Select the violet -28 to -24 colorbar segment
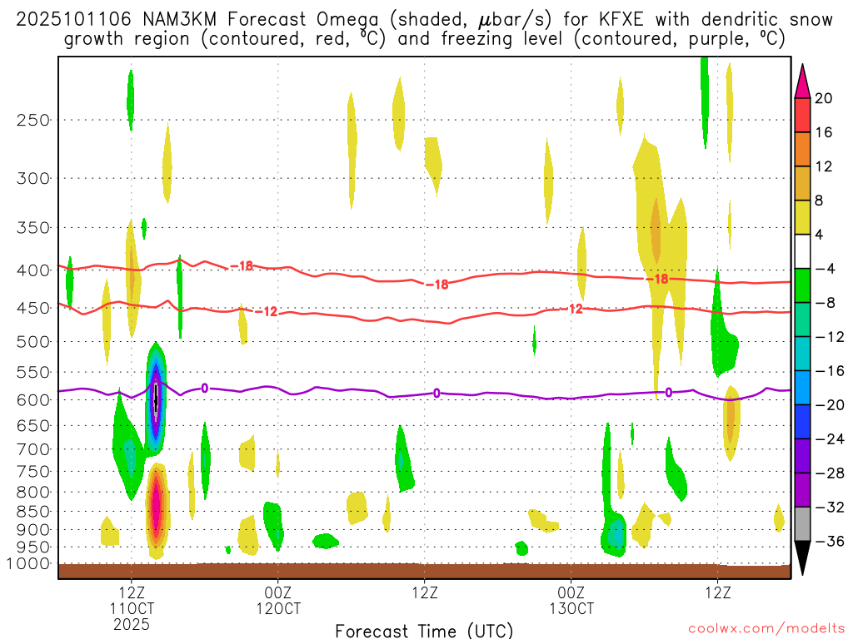 pyautogui.click(x=802, y=456)
